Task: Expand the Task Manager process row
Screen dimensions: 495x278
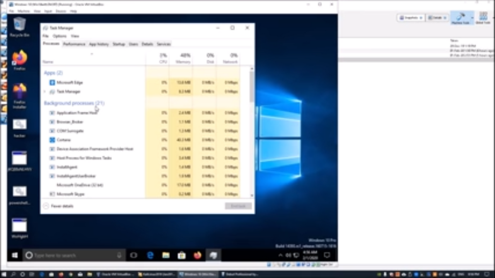Action: [x=45, y=92]
